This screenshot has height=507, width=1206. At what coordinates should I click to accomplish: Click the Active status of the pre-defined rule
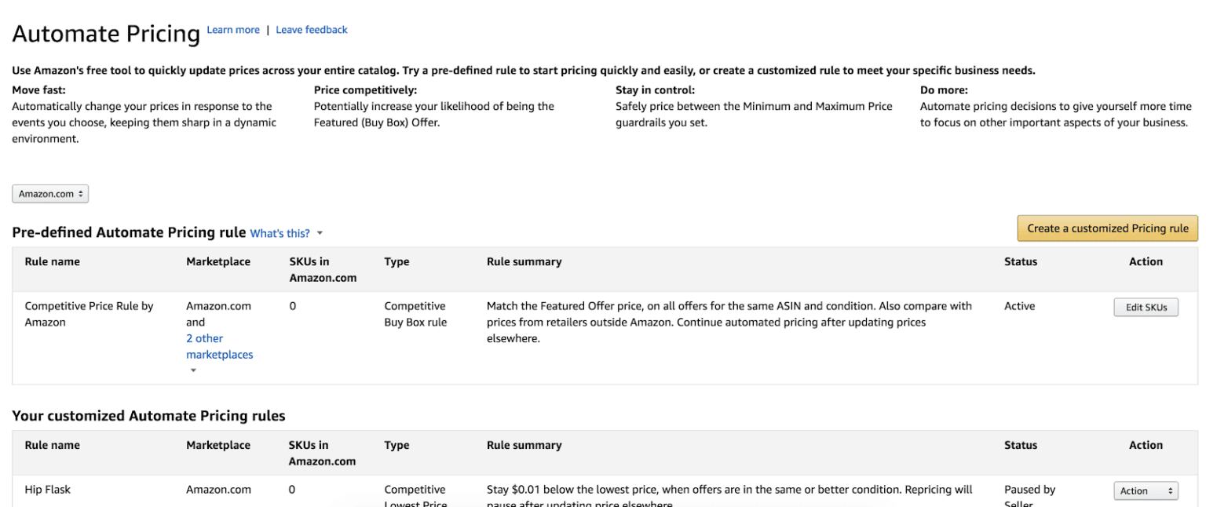[1019, 306]
